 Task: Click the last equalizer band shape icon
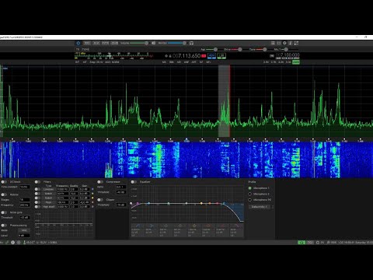[x=236, y=226]
